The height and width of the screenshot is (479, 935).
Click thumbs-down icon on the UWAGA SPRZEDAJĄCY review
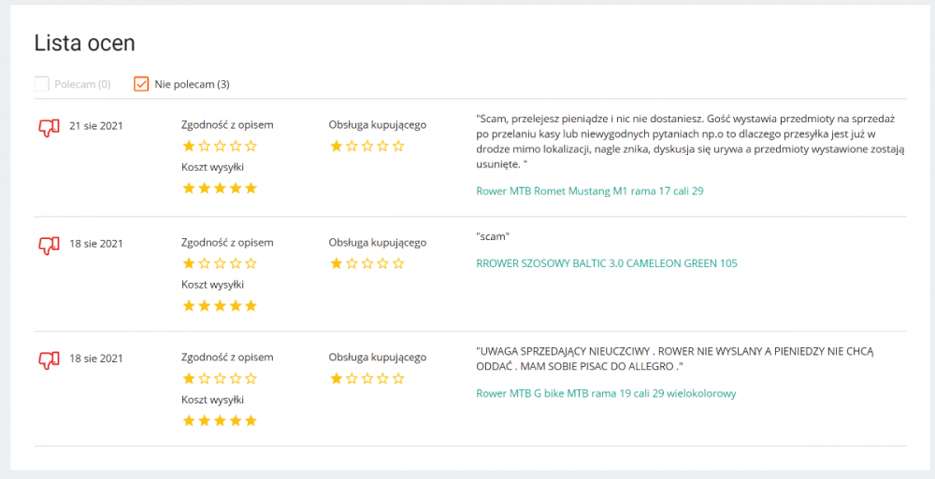49,359
